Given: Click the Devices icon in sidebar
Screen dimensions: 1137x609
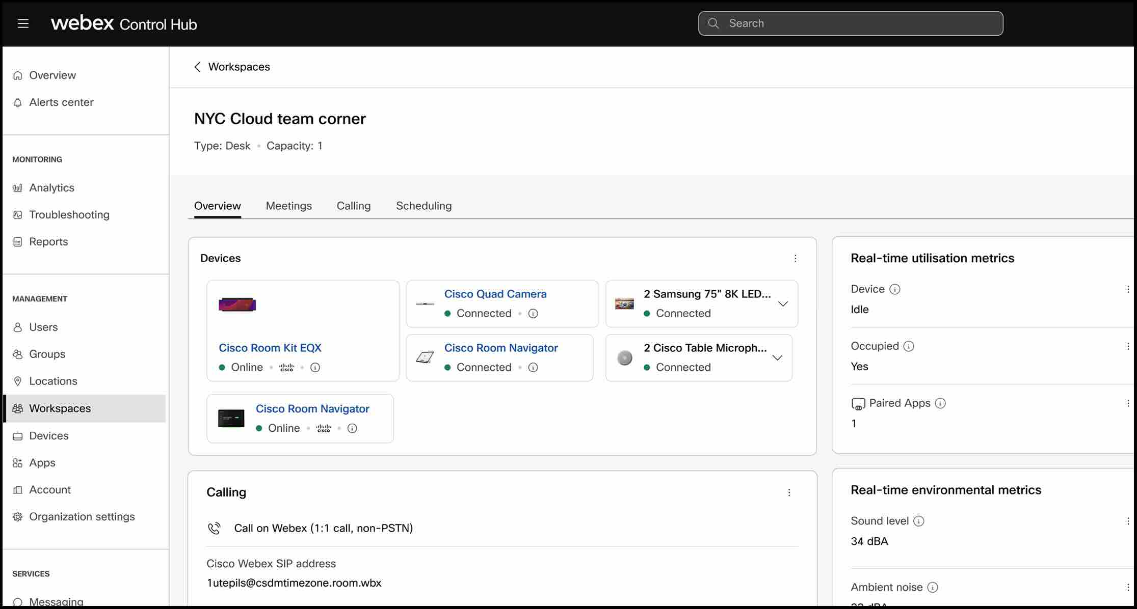Looking at the screenshot, I should pyautogui.click(x=18, y=436).
